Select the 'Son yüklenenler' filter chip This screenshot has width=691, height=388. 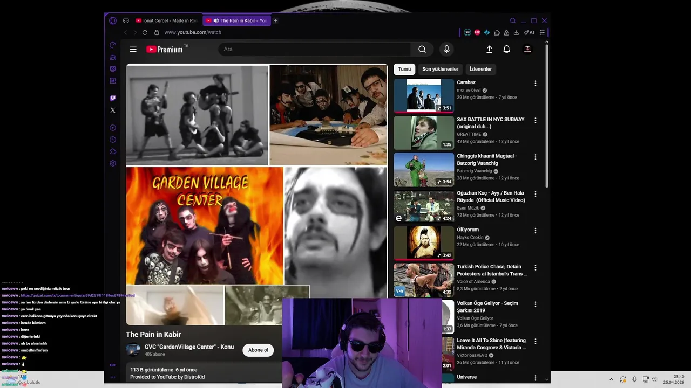440,69
